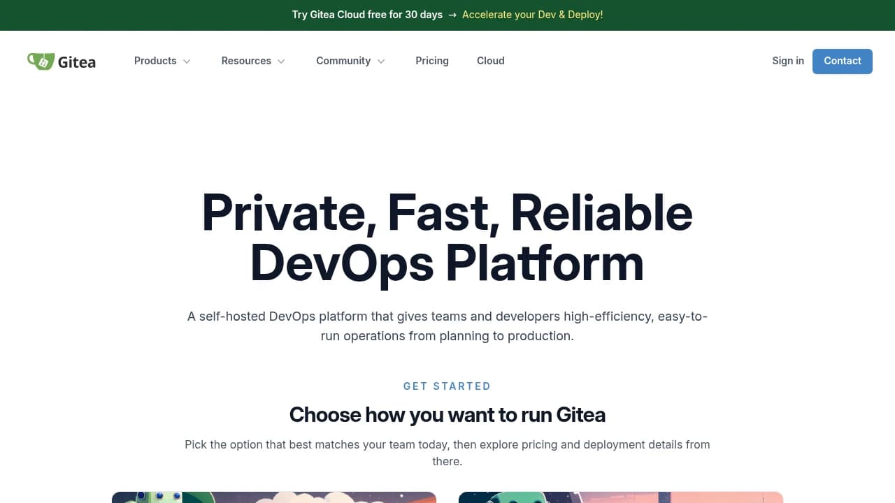895x503 pixels.
Task: Click the blue Contact button
Action: (x=843, y=61)
